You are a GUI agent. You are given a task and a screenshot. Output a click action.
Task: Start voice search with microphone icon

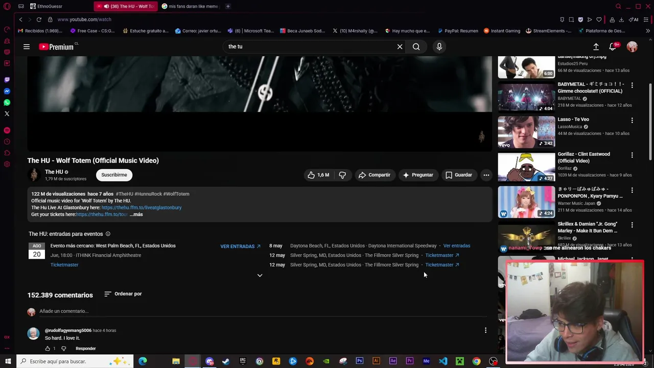click(439, 47)
